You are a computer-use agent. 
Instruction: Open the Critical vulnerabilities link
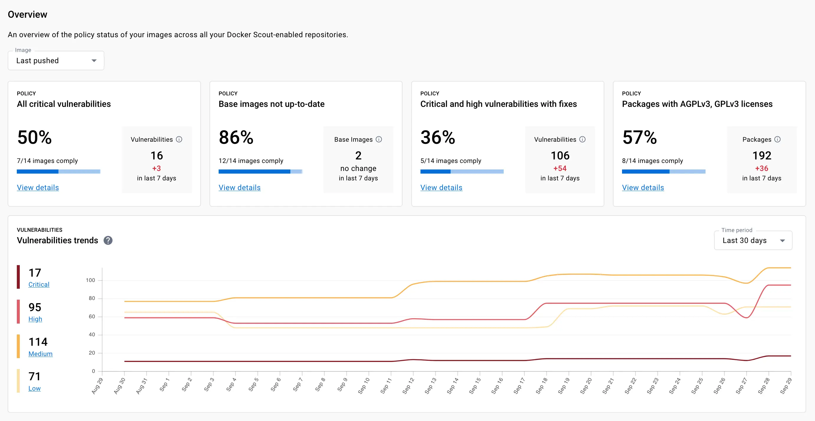click(x=39, y=285)
